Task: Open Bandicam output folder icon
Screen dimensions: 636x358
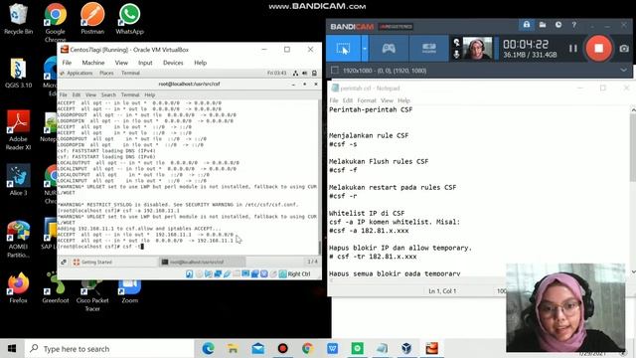Action: pos(543,25)
